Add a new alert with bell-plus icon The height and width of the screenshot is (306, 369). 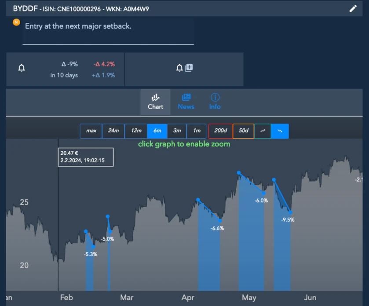184,68
